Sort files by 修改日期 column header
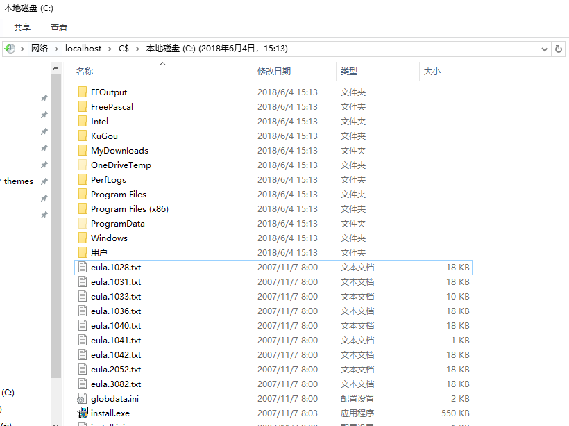 coord(274,72)
